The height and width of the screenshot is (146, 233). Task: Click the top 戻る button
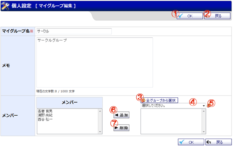[x=217, y=16]
